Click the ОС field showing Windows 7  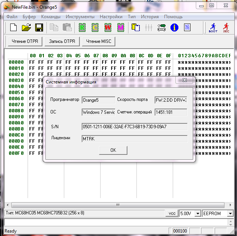[98, 112]
